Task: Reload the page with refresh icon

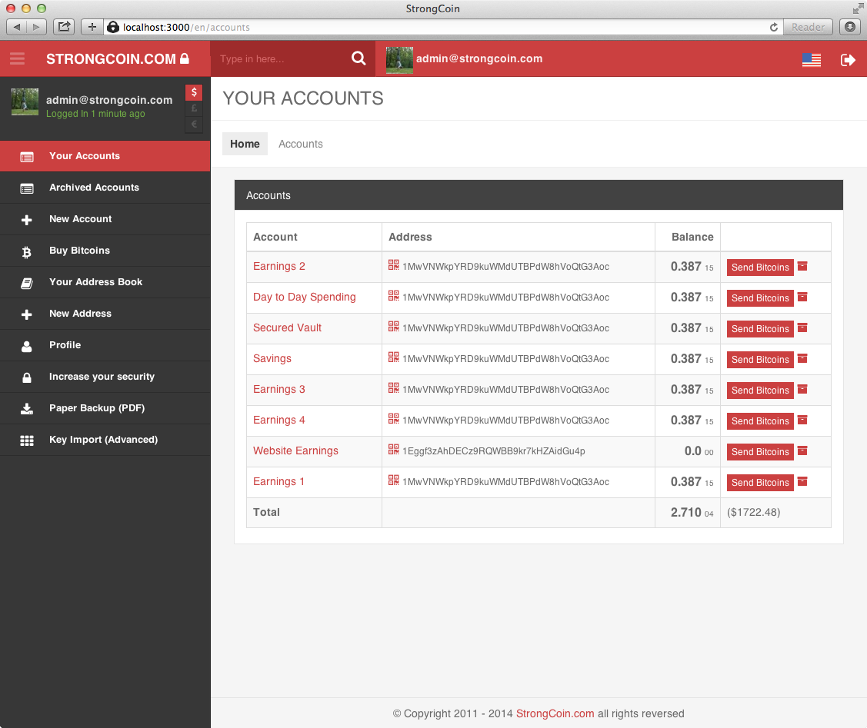Action: (x=774, y=27)
